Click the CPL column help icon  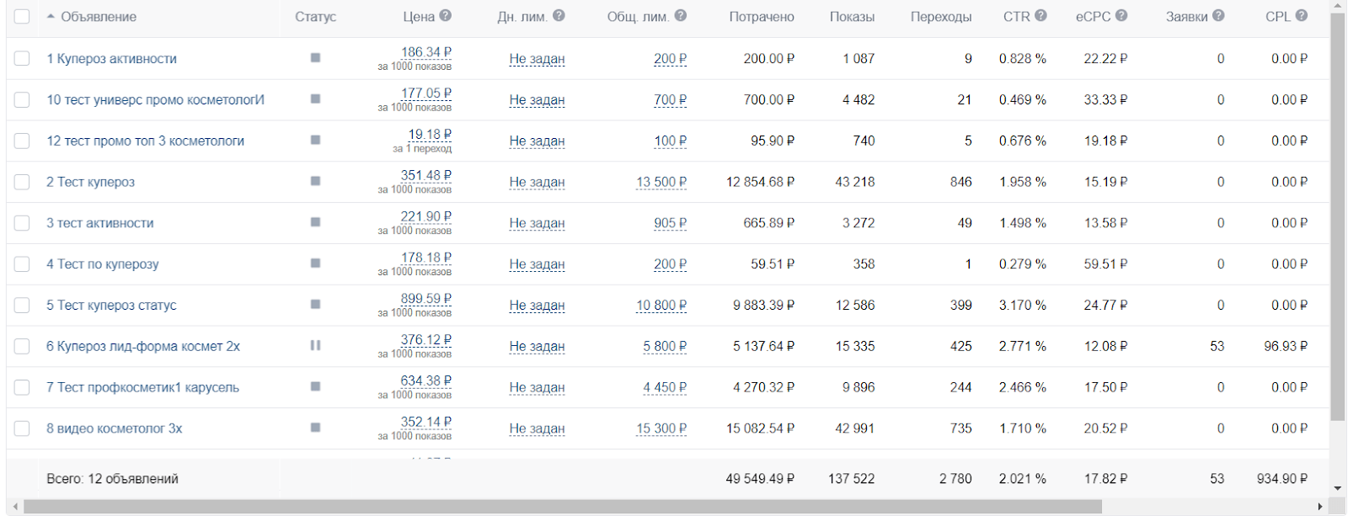pyautogui.click(x=1301, y=16)
